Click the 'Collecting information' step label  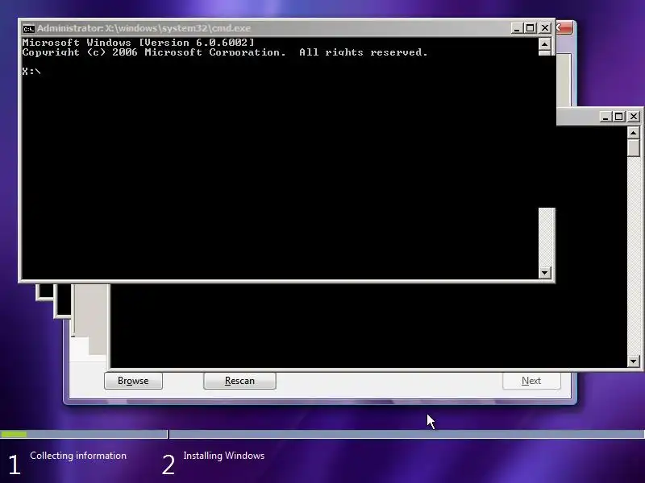pos(78,456)
